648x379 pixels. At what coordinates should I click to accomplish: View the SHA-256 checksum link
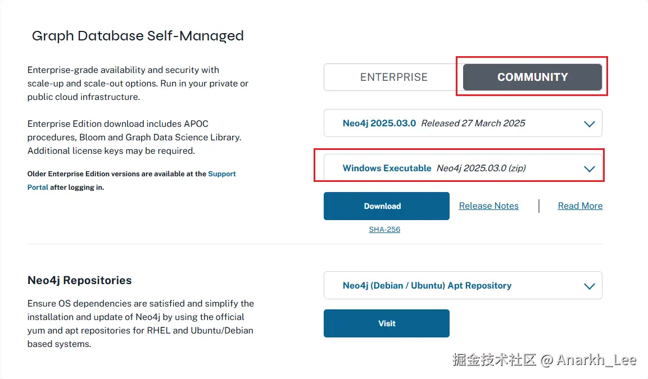[384, 230]
